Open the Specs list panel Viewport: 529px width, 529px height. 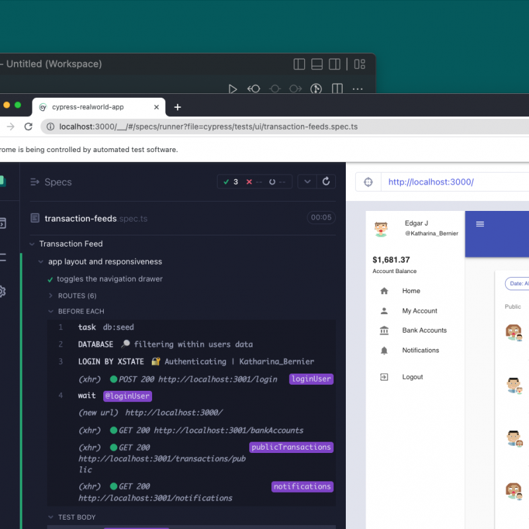click(50, 183)
